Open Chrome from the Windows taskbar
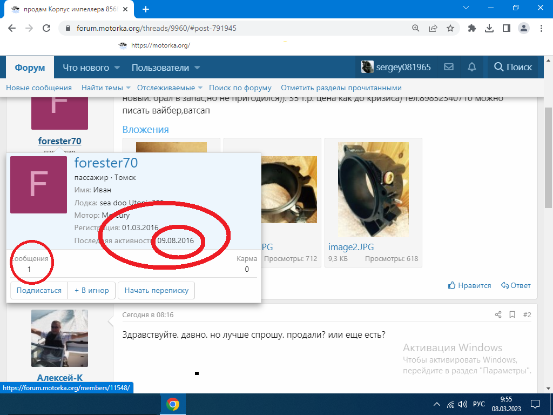The image size is (553, 415). point(173,404)
